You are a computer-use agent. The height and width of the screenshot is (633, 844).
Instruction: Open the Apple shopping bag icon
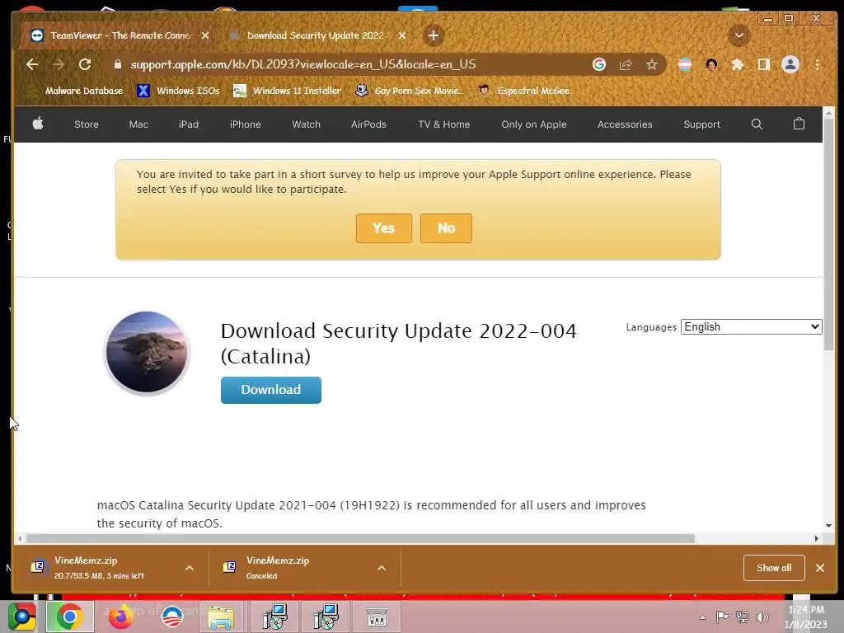pyautogui.click(x=799, y=124)
